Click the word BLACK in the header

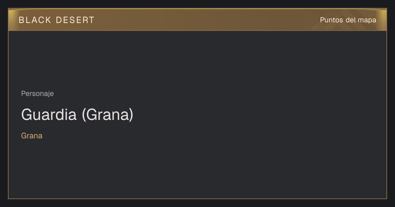point(35,20)
